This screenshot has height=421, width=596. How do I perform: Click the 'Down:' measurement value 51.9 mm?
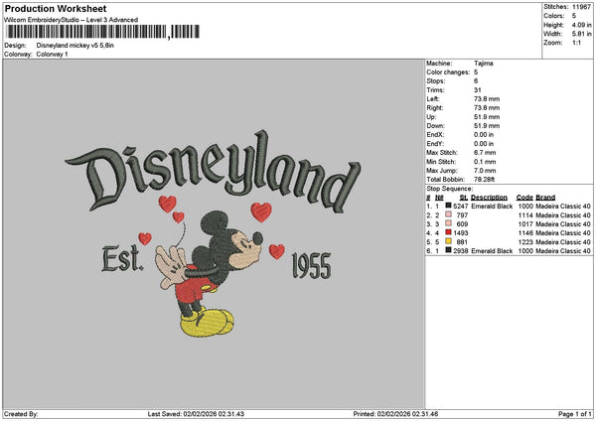(487, 126)
